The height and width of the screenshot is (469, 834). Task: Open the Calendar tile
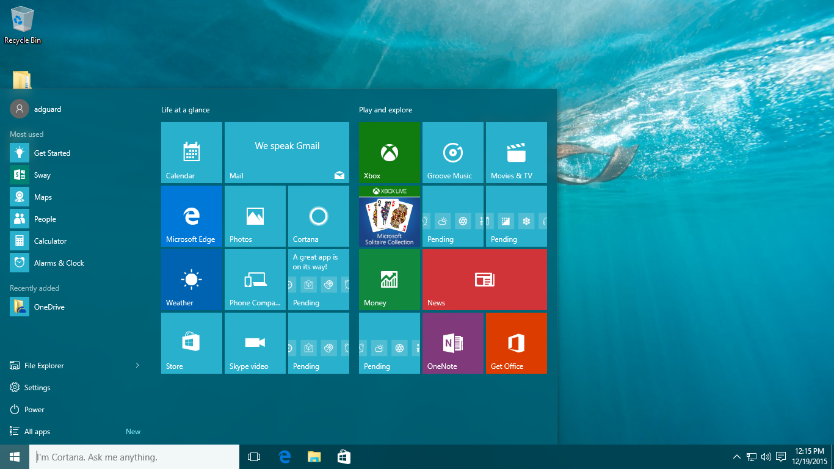(x=192, y=153)
